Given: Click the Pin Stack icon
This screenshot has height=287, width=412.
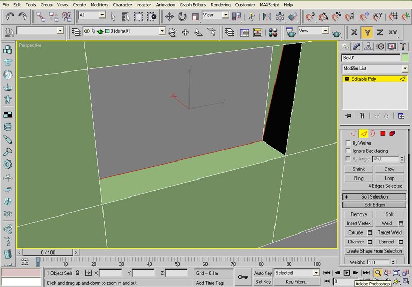Looking at the screenshot, I should pos(348,116).
